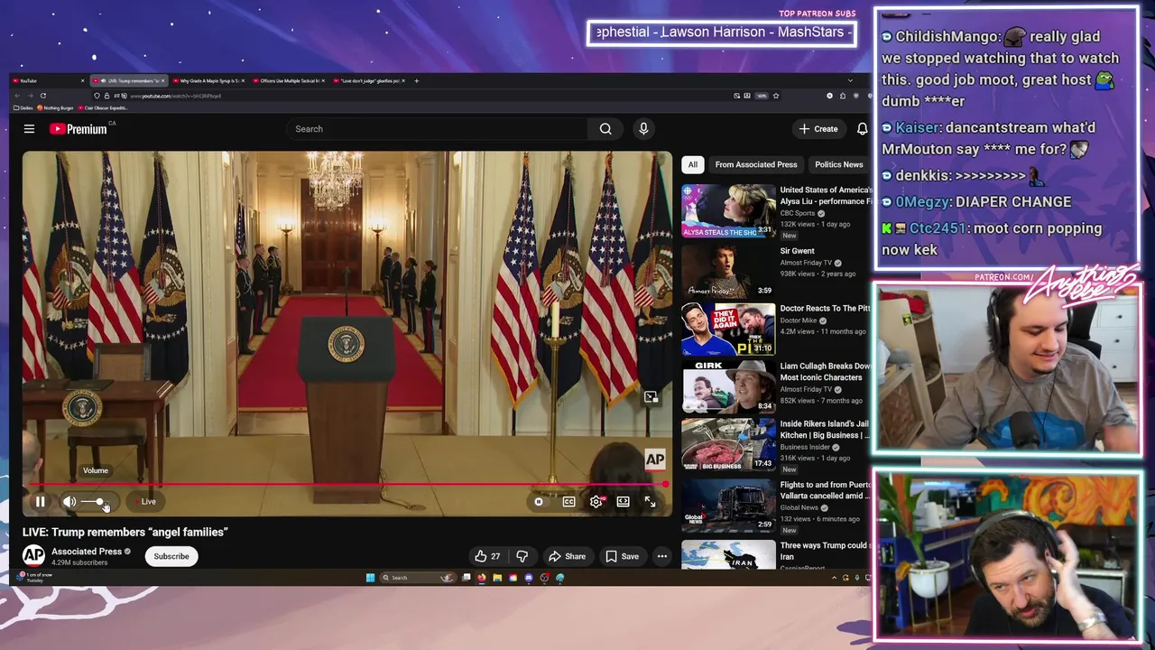The image size is (1155, 650).
Task: Open Nothing Burger bookmark
Action: tap(56, 108)
